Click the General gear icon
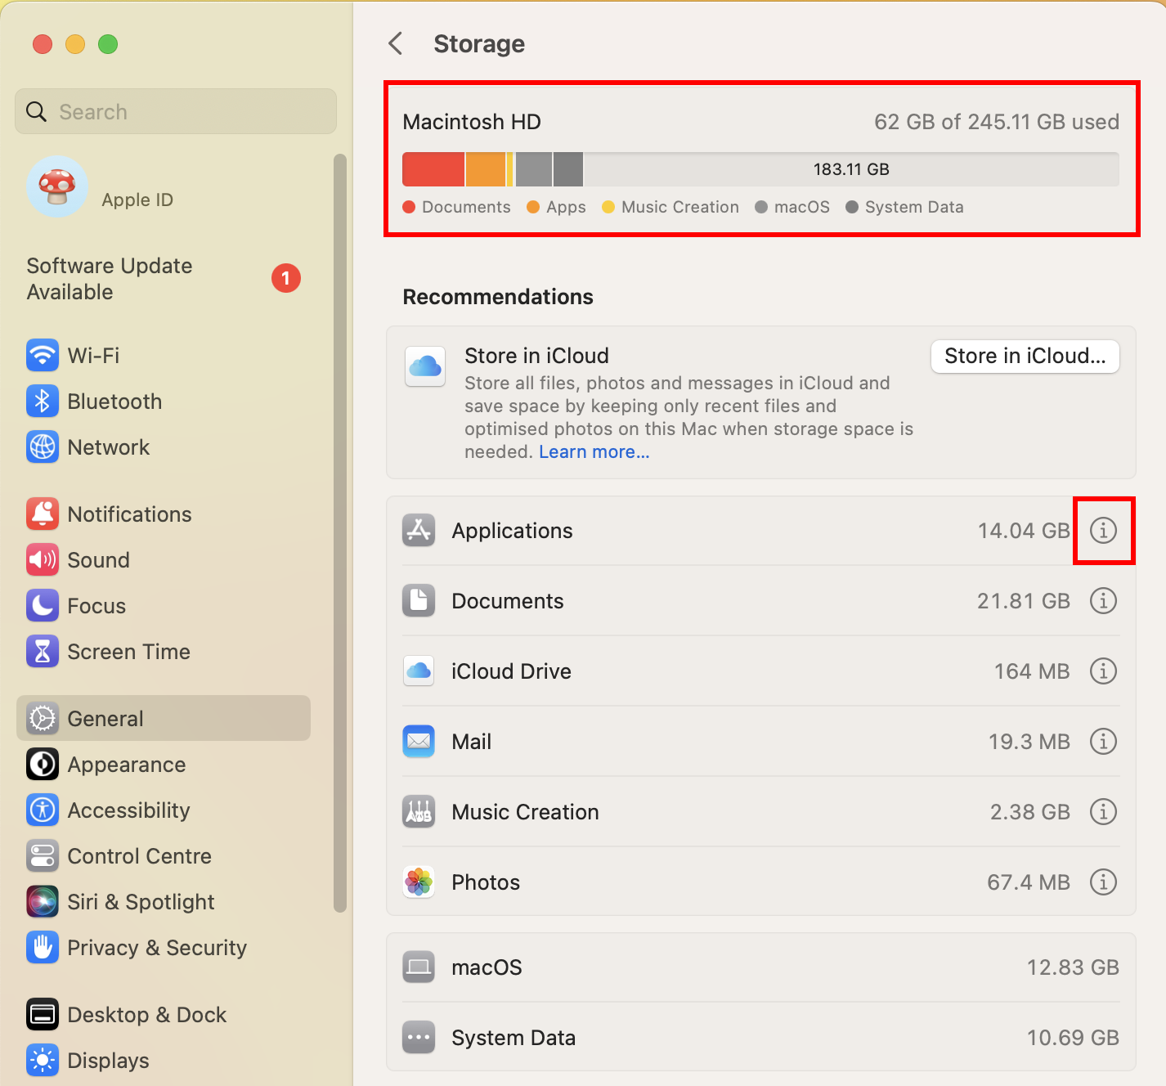 [x=43, y=719]
